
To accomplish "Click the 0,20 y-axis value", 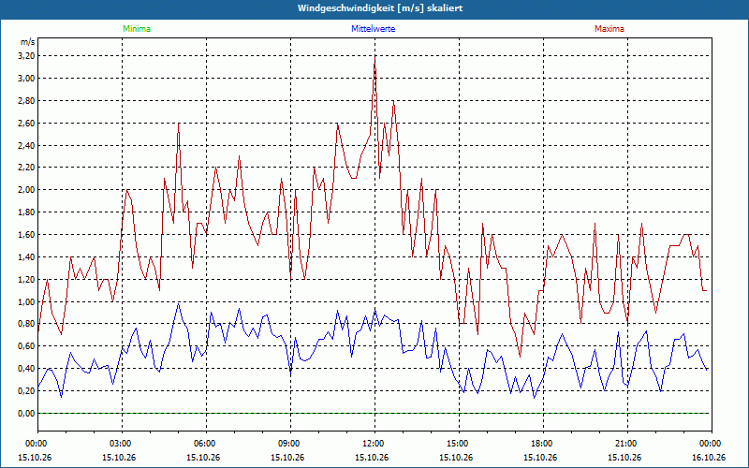I will click(x=26, y=391).
